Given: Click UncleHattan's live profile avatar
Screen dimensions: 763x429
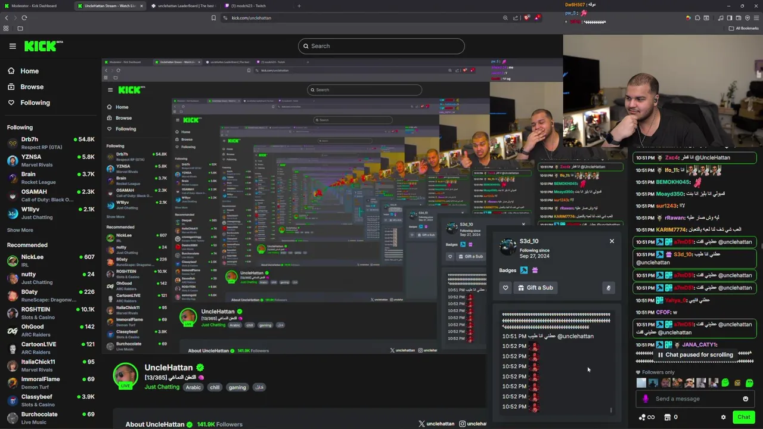Looking at the screenshot, I should (125, 376).
